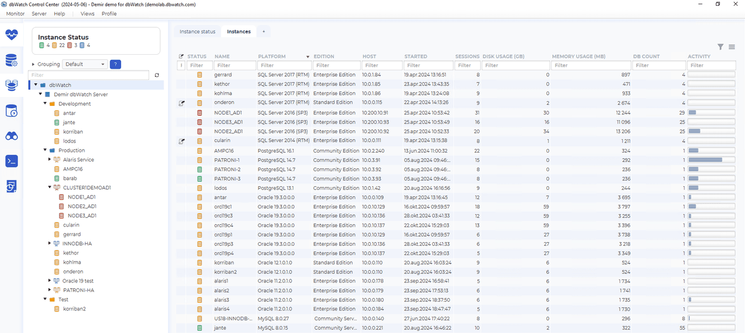The height and width of the screenshot is (333, 745).
Task: Open the Grouping Default dropdown
Action: point(85,64)
